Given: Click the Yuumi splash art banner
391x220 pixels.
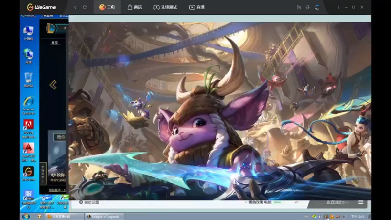Looking at the screenshot, I should 220,111.
